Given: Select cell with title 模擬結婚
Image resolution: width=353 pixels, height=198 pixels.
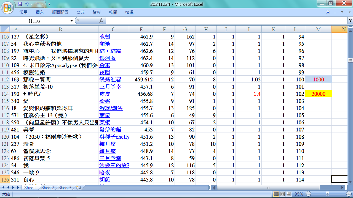Looking at the screenshot, I should [x=60, y=72].
